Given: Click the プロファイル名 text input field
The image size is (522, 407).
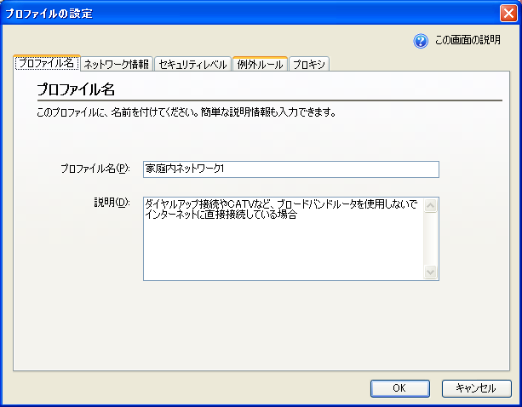Looking at the screenshot, I should 290,169.
